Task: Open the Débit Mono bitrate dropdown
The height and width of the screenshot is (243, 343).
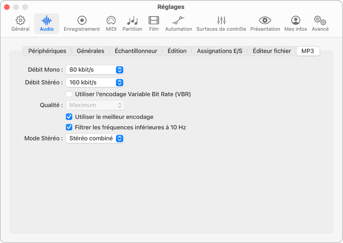Action: pos(95,70)
